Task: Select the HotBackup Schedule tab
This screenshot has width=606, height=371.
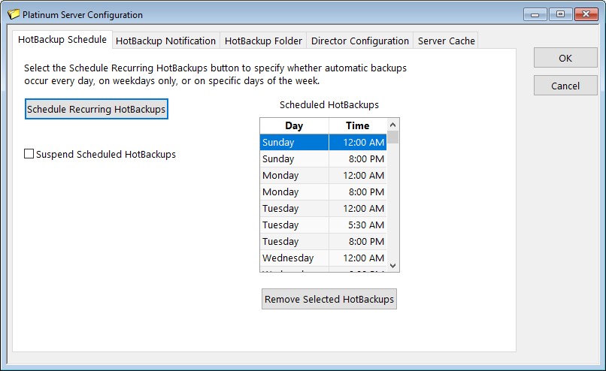Action: tap(62, 40)
